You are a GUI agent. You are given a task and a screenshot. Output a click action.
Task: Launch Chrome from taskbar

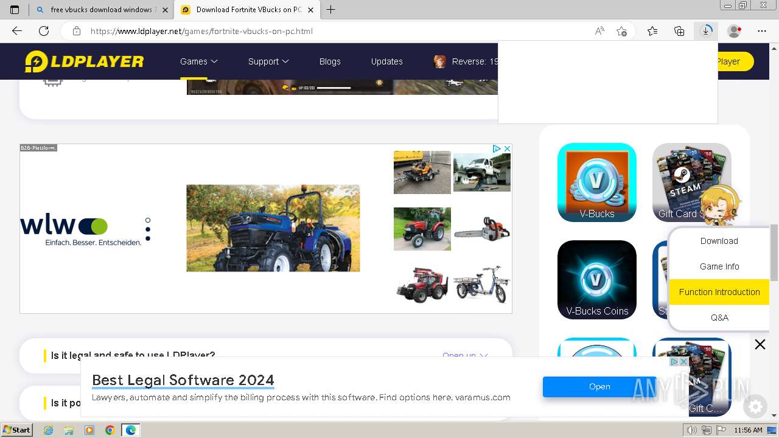(x=110, y=430)
